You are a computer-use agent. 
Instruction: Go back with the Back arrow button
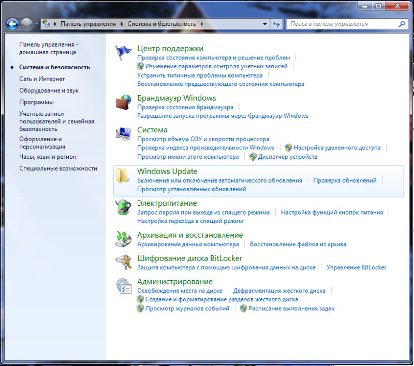(12, 24)
